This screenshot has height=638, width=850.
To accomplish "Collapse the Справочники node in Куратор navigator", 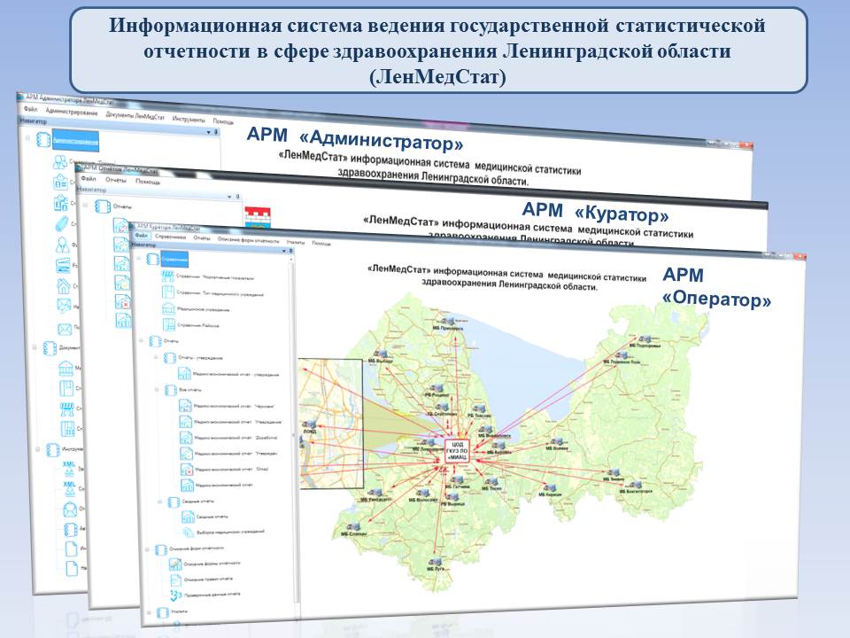I will coord(139,258).
